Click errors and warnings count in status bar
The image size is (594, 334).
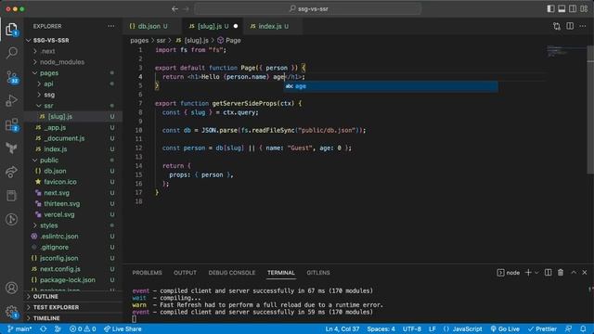(83, 328)
